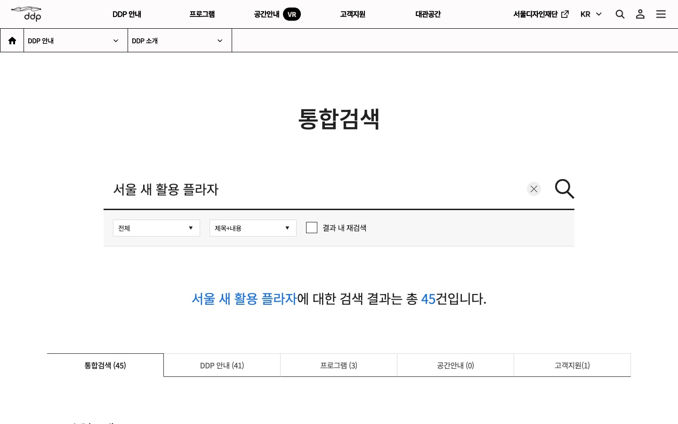This screenshot has width=678, height=424.
Task: Click the 통합검색 page heading
Action: pos(339,118)
